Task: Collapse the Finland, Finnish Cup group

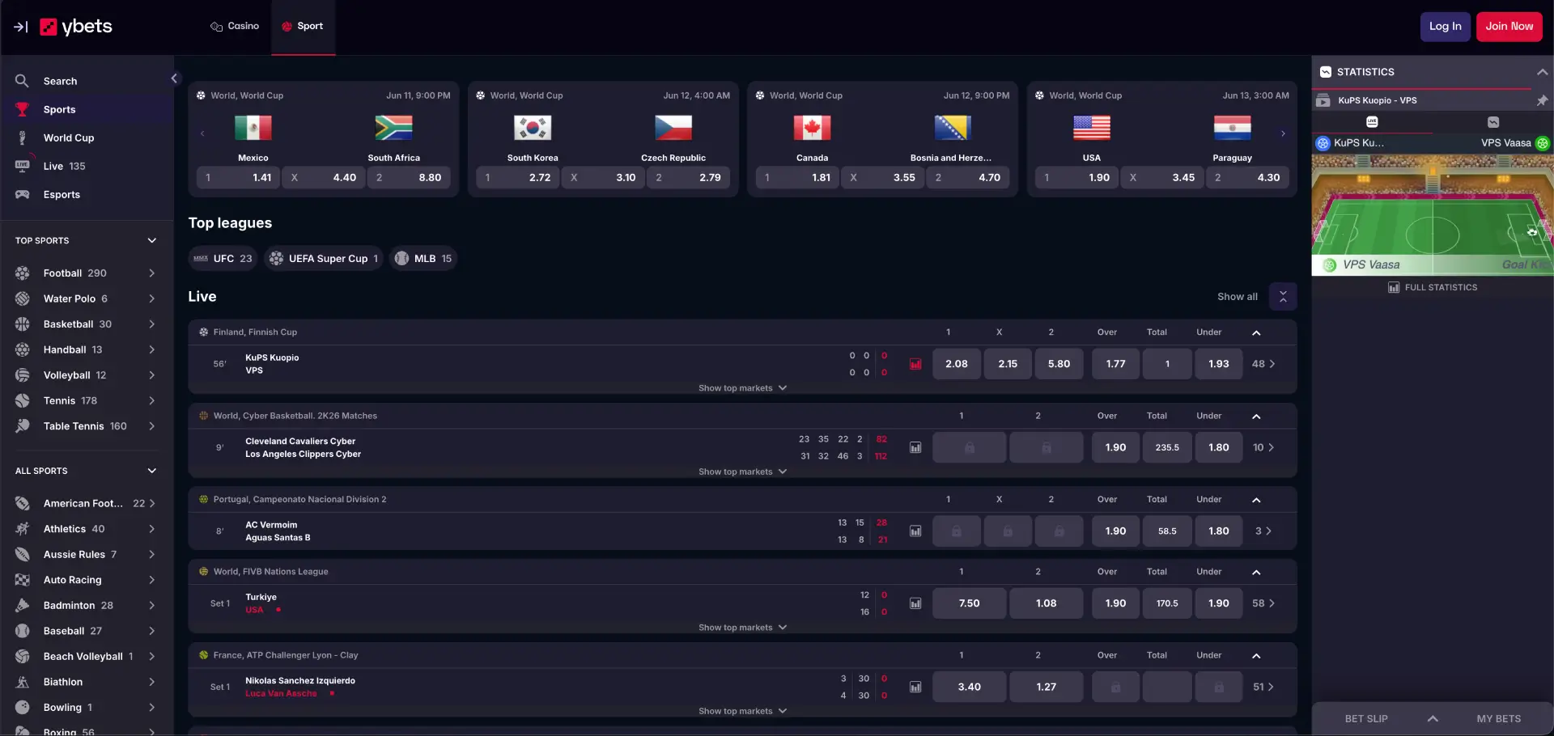Action: pos(1256,332)
